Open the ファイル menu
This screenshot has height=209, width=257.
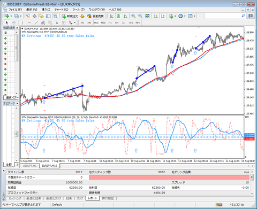pyautogui.click(x=15, y=10)
